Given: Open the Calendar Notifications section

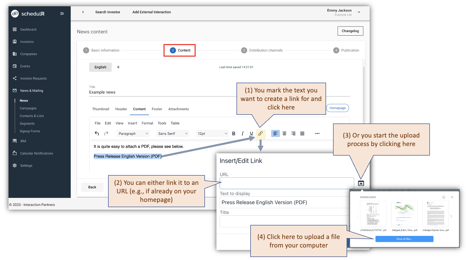Looking at the screenshot, I should [x=36, y=153].
